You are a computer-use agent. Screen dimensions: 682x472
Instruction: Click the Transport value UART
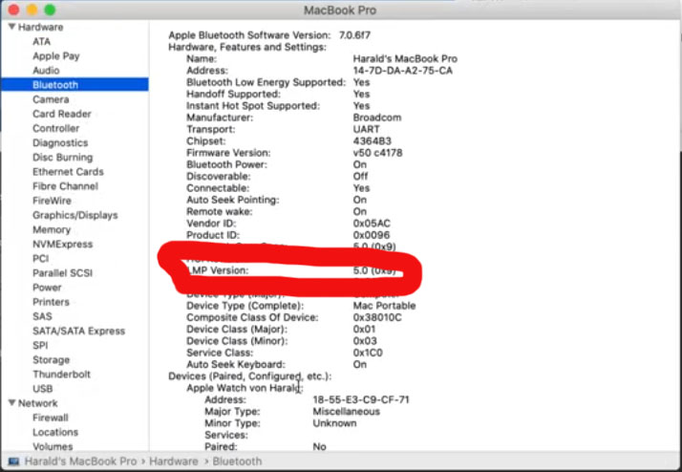[366, 129]
